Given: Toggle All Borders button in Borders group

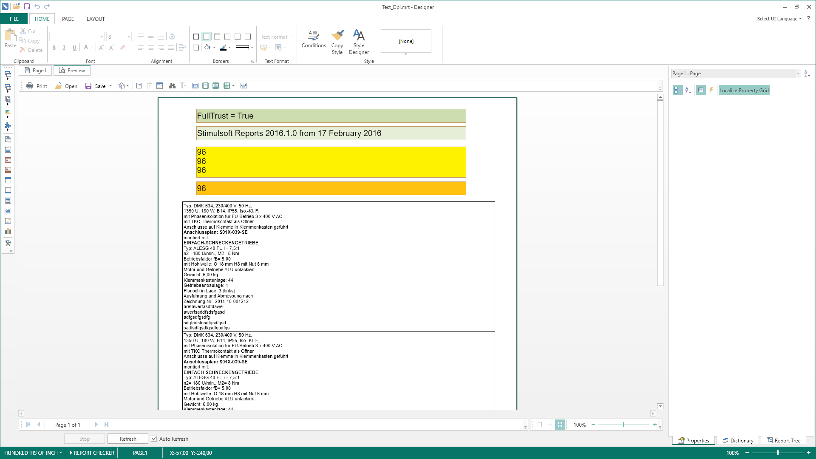Looking at the screenshot, I should [x=196, y=37].
